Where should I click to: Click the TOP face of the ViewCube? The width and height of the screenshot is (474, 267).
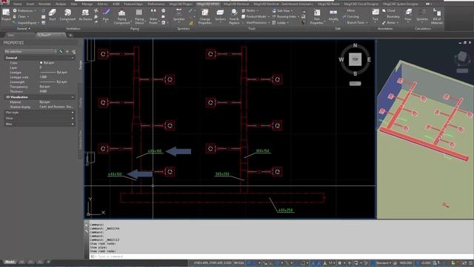[355, 59]
